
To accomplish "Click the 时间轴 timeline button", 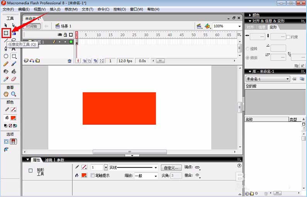I will point(32,26).
